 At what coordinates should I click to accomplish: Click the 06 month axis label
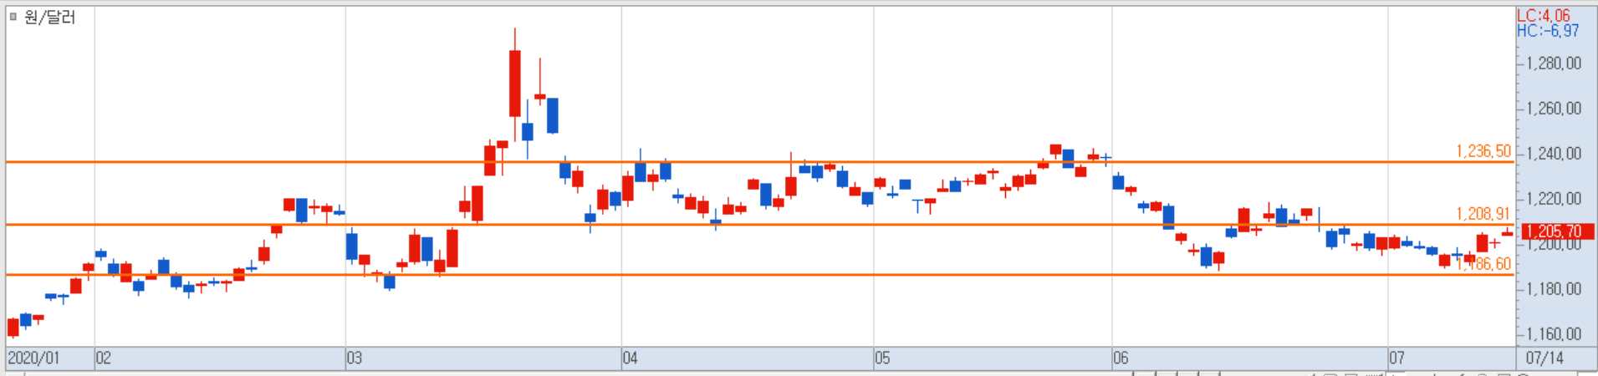pos(1121,358)
